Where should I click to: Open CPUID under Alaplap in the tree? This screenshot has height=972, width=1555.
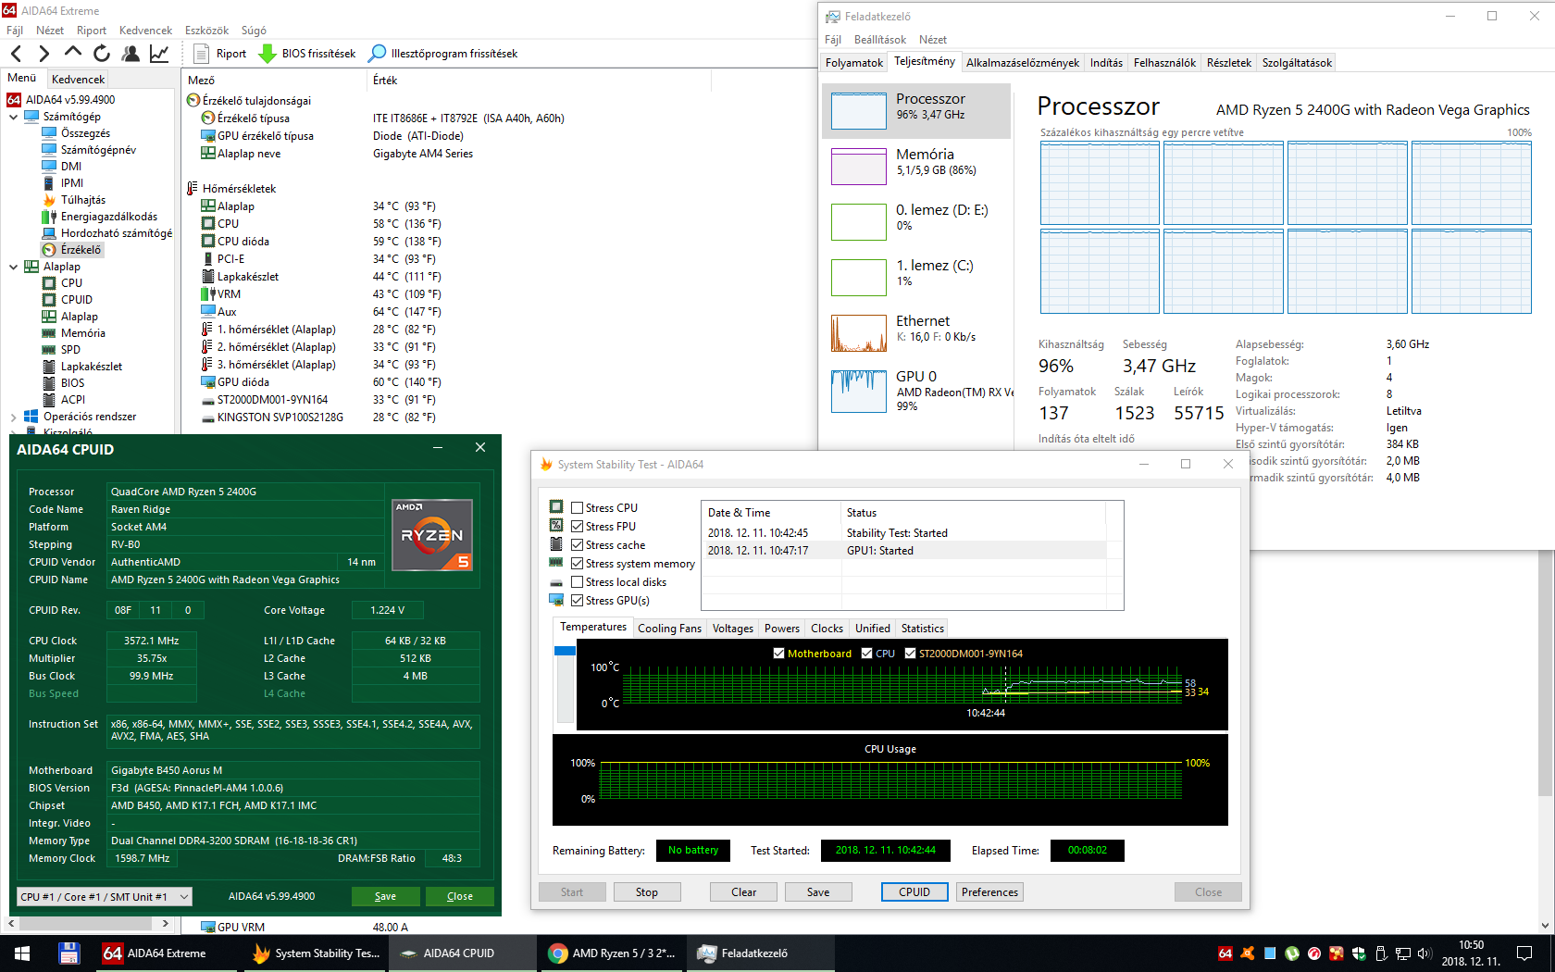tap(68, 300)
